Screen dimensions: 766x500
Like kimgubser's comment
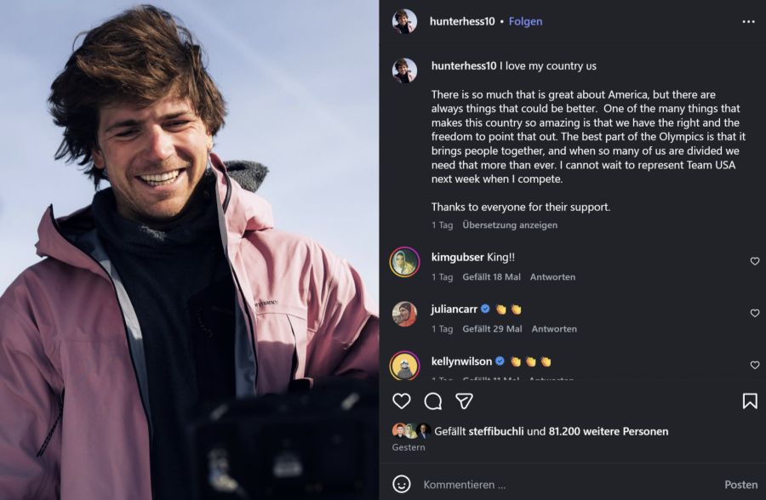pos(754,261)
